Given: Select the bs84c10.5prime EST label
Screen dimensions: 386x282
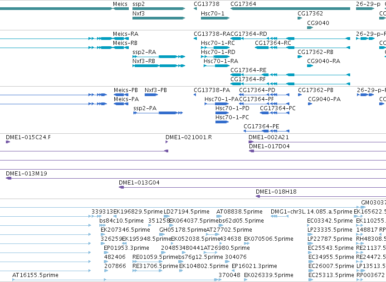Looking at the screenshot, I should point(122,221).
